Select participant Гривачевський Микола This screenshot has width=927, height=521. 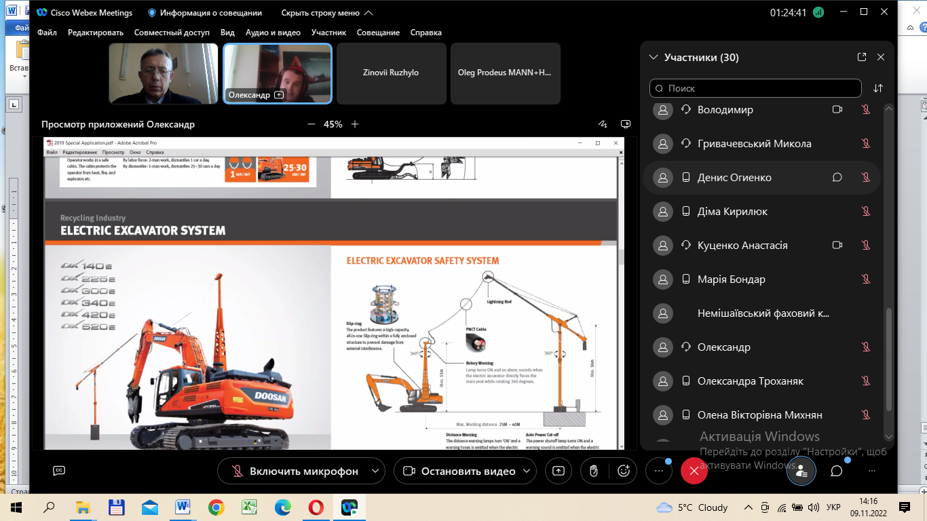pyautogui.click(x=761, y=144)
